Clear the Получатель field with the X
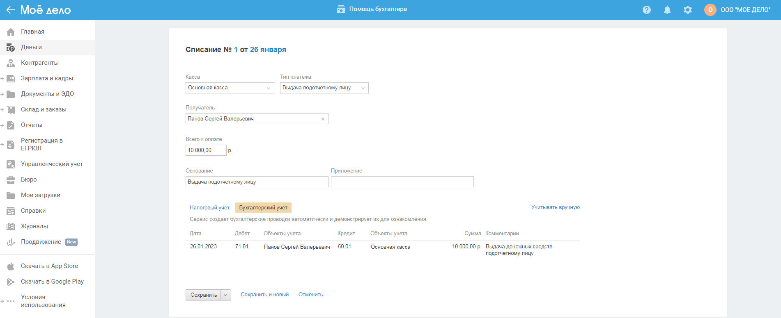Image resolution: width=781 pixels, height=318 pixels. [323, 119]
